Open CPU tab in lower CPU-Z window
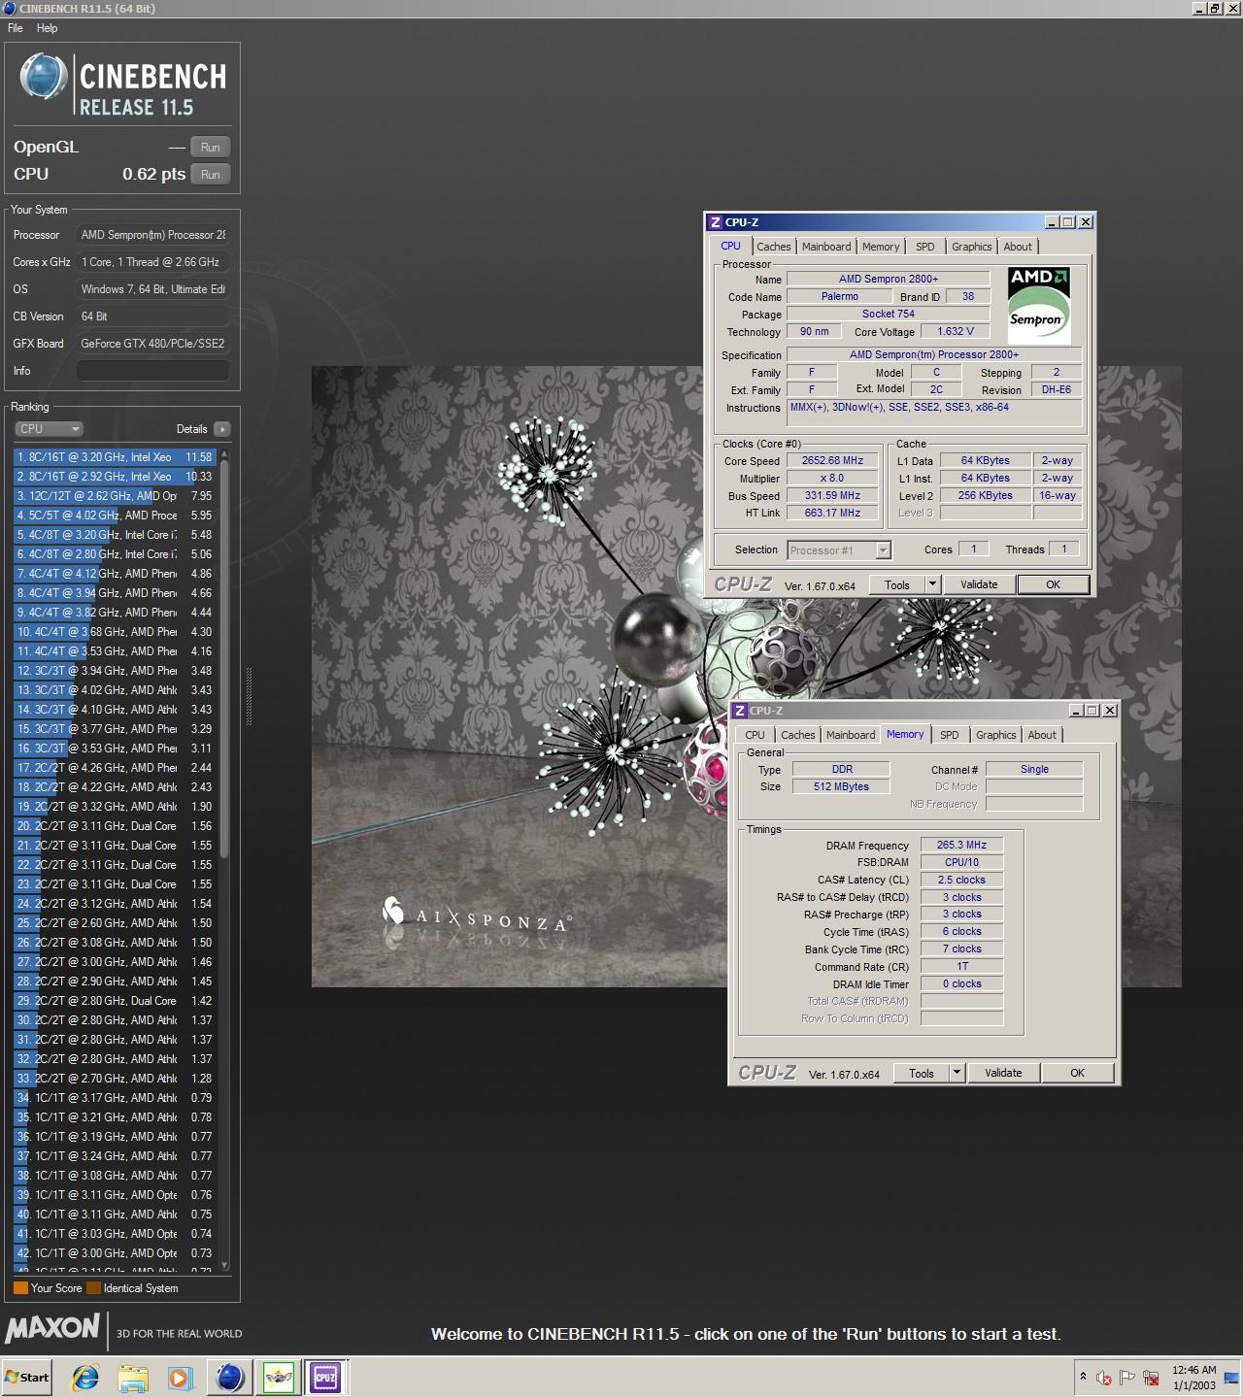1243x1398 pixels. tap(756, 735)
